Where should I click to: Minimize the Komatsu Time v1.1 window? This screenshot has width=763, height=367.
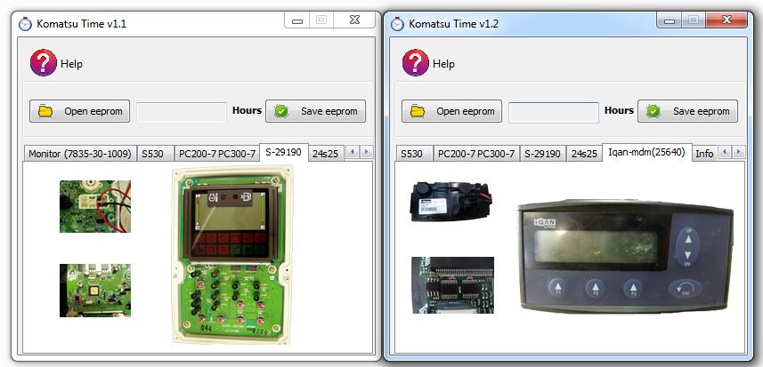tap(297, 20)
